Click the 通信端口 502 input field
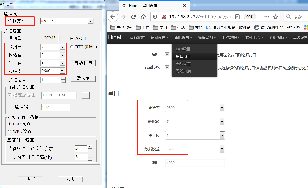The image size is (308, 188). [55, 107]
